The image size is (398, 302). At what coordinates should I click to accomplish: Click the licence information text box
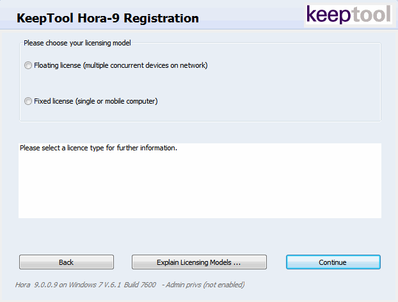click(200, 180)
